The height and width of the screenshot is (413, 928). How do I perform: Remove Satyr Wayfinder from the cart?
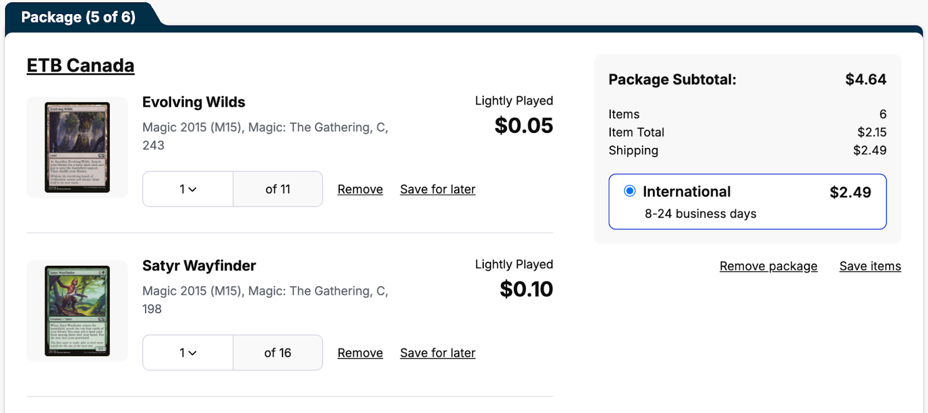[360, 353]
